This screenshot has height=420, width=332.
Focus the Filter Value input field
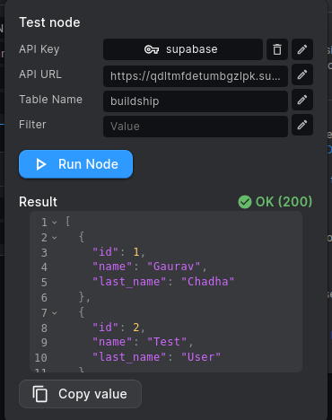tap(196, 127)
